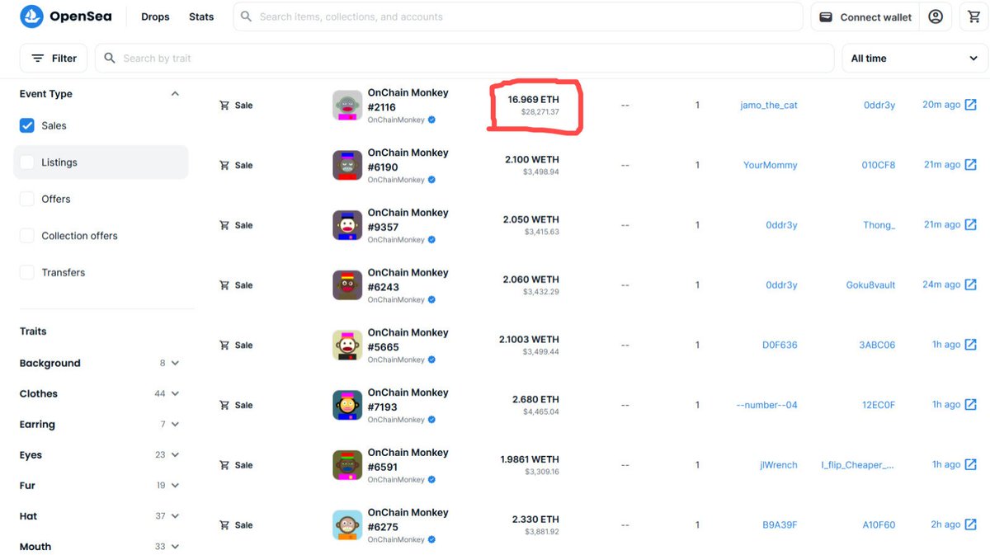Image resolution: width=990 pixels, height=555 pixels.
Task: Open the Stats menu
Action: (201, 16)
